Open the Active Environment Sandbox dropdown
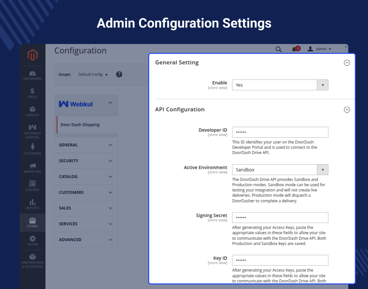This screenshot has width=368, height=289. coord(280,169)
